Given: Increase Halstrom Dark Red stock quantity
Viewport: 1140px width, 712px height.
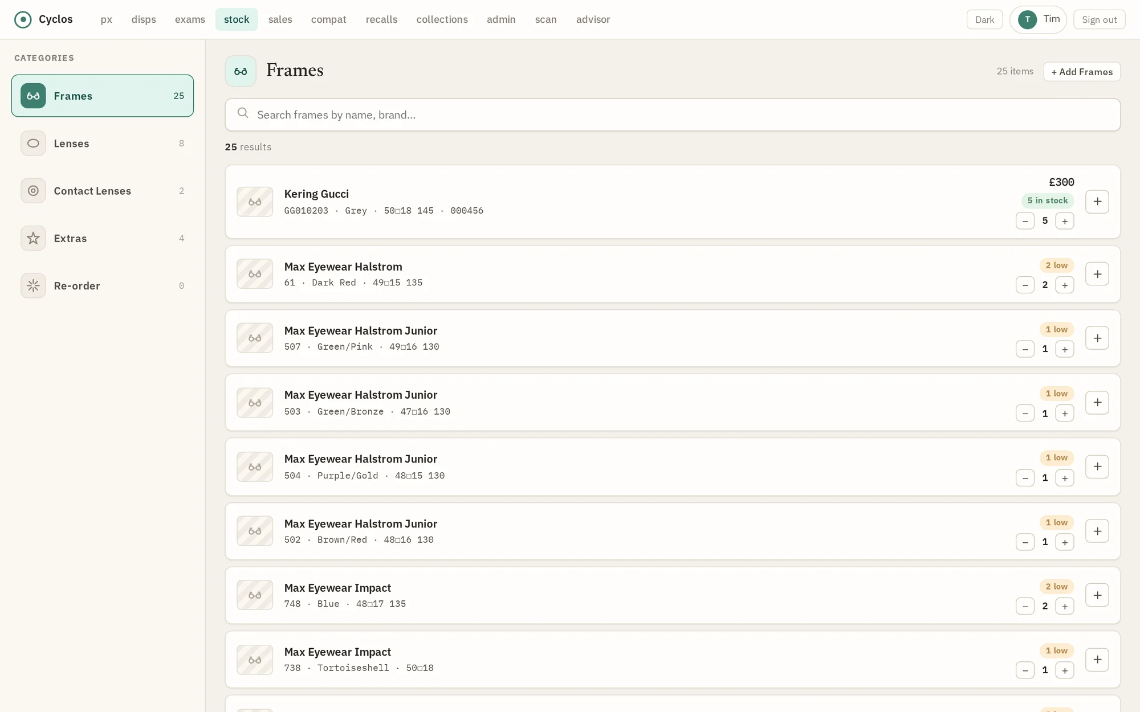Looking at the screenshot, I should point(1065,285).
